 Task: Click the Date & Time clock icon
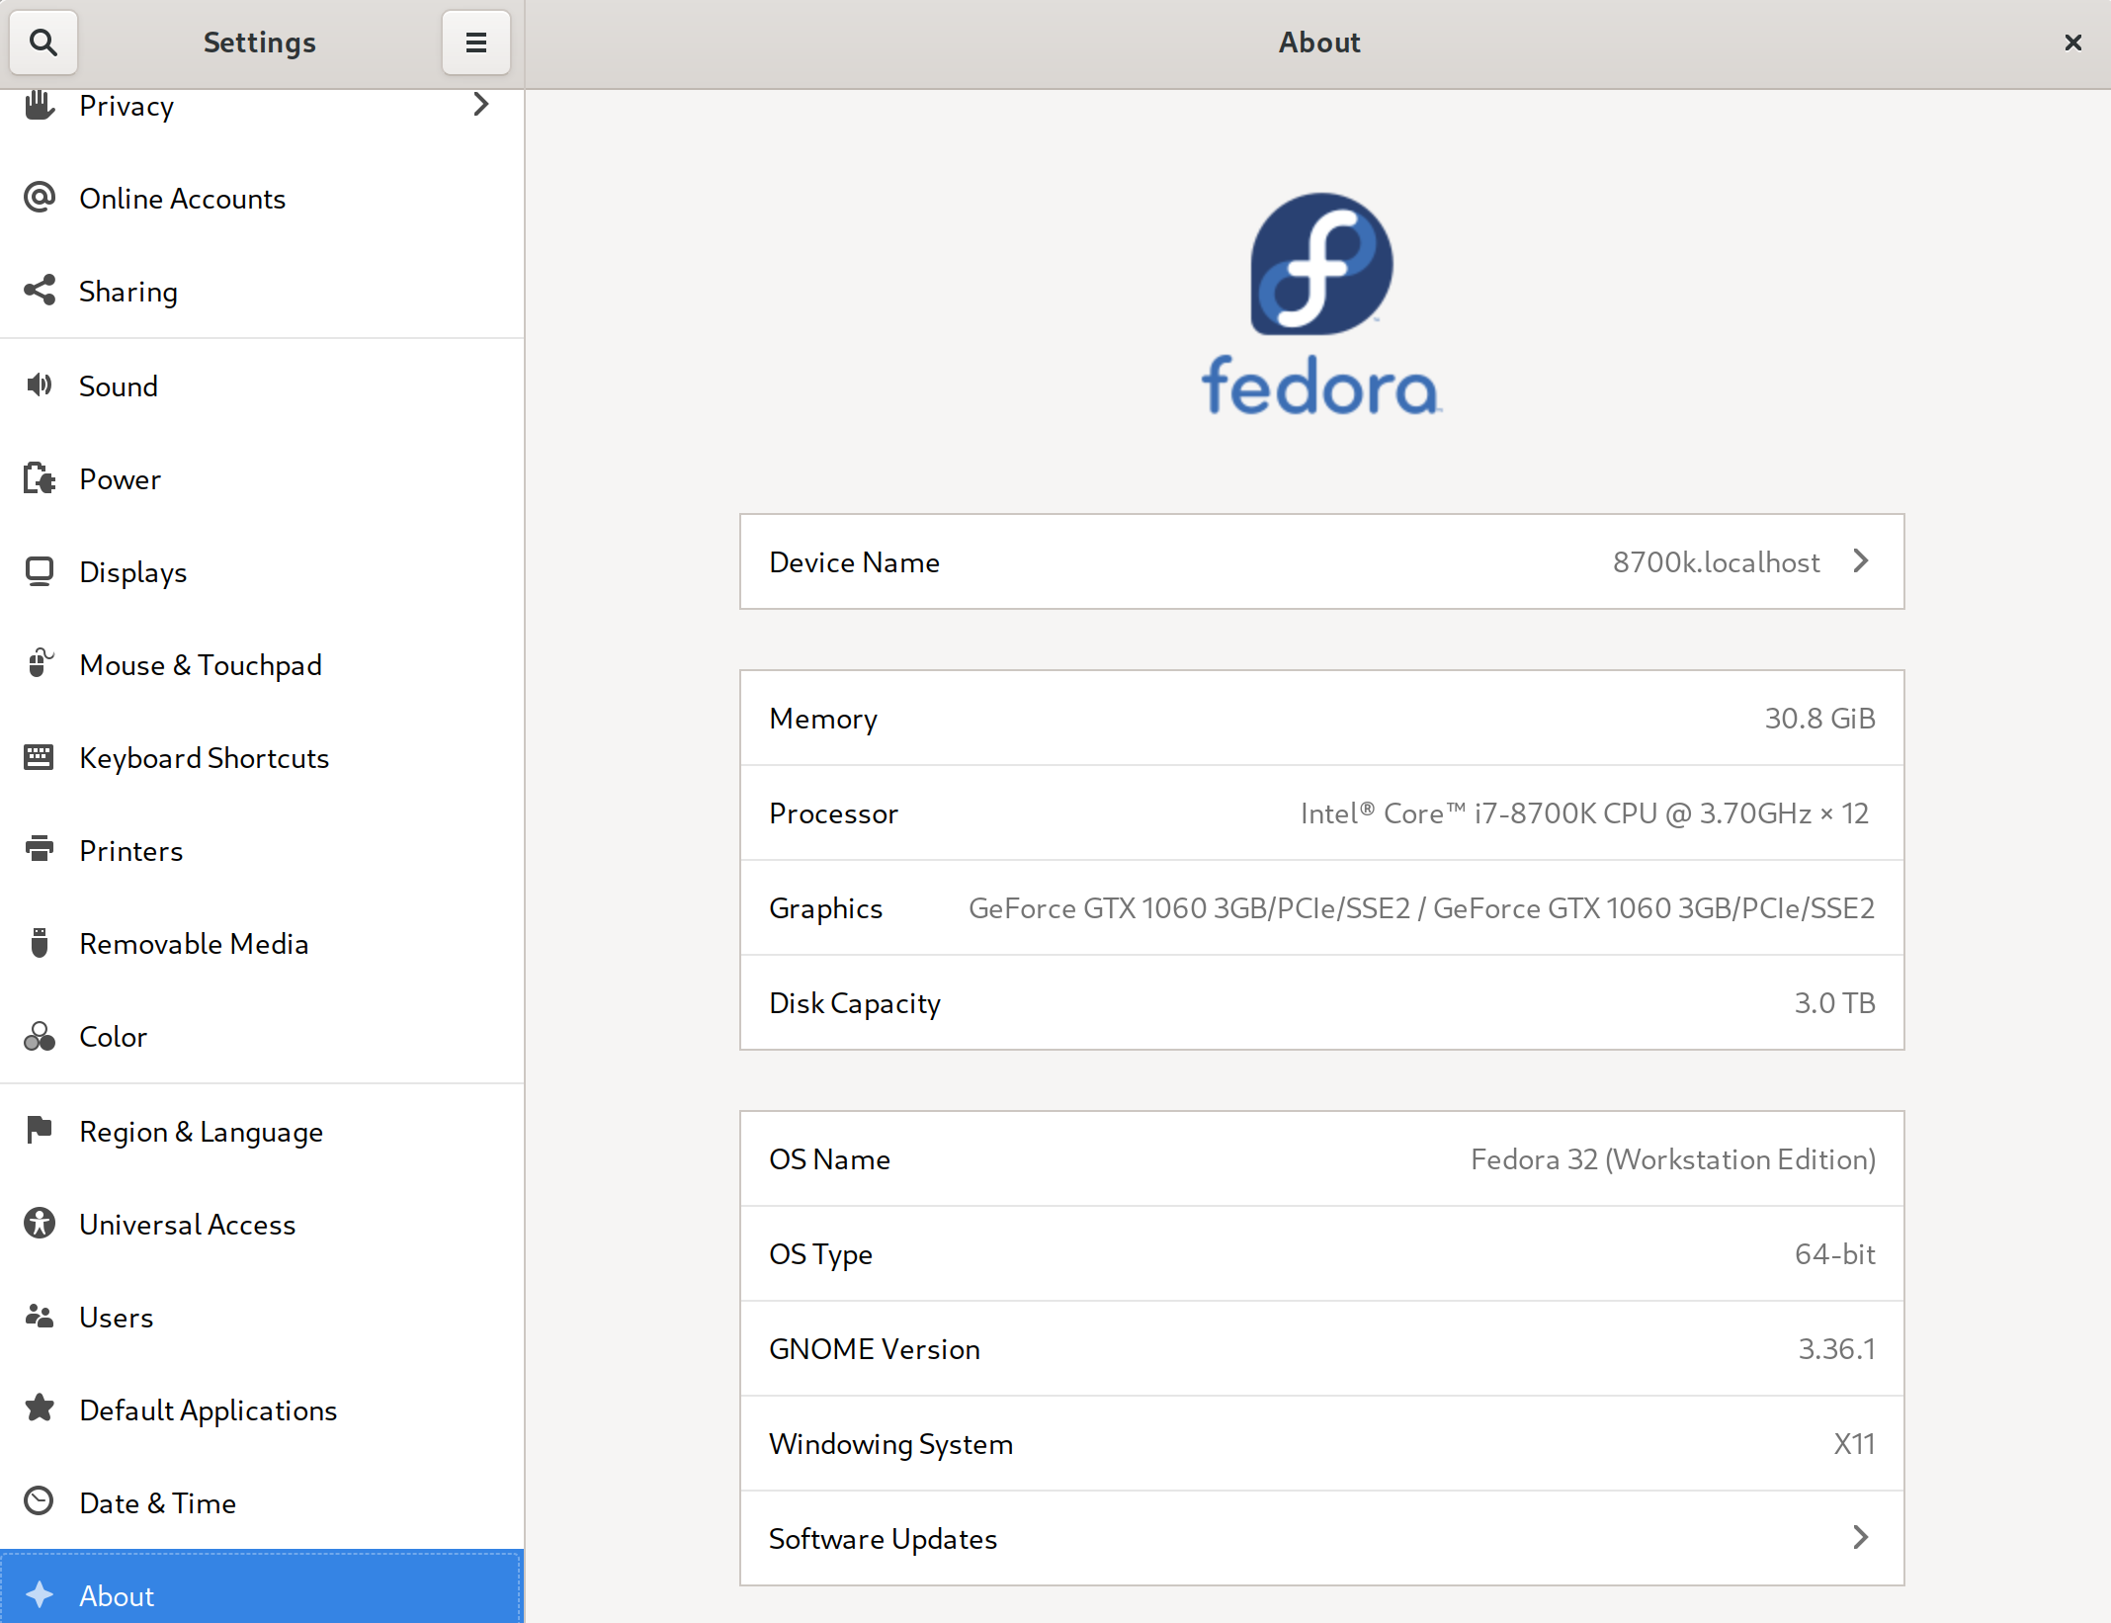click(40, 1501)
